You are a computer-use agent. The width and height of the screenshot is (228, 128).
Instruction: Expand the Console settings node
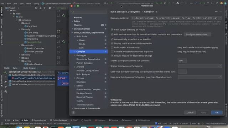(75, 78)
